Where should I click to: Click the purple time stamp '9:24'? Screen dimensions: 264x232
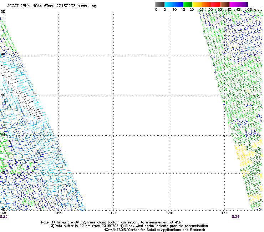tap(235, 217)
